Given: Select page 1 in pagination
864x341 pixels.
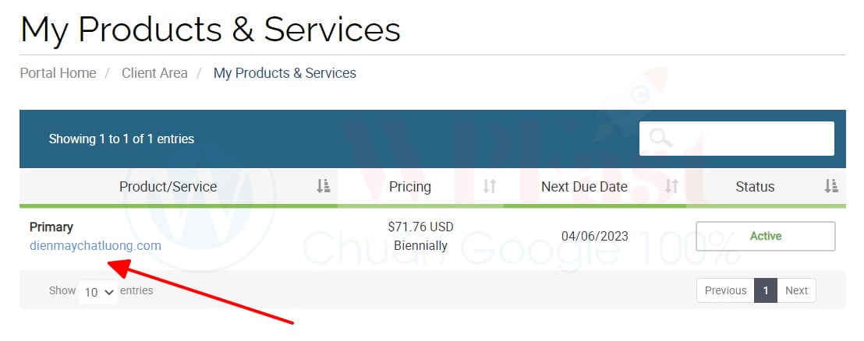Looking at the screenshot, I should [766, 290].
